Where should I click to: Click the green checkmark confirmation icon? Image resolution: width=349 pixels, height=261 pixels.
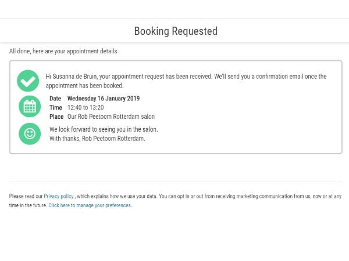point(28,81)
